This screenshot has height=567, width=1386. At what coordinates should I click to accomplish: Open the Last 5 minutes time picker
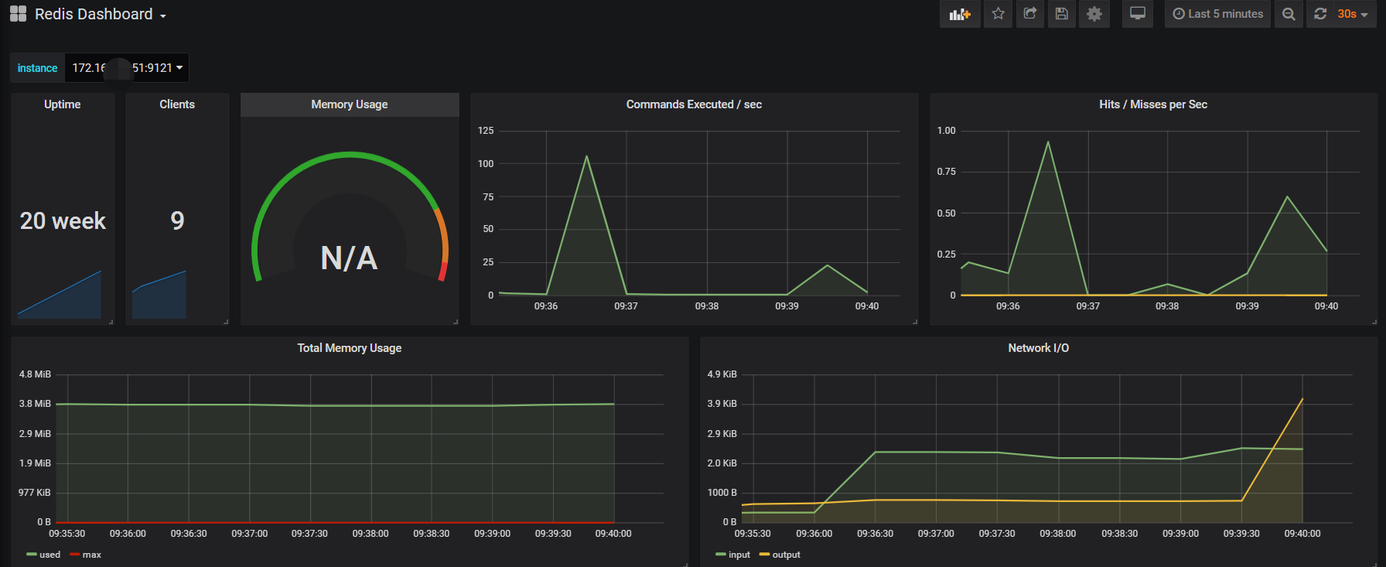click(1218, 14)
